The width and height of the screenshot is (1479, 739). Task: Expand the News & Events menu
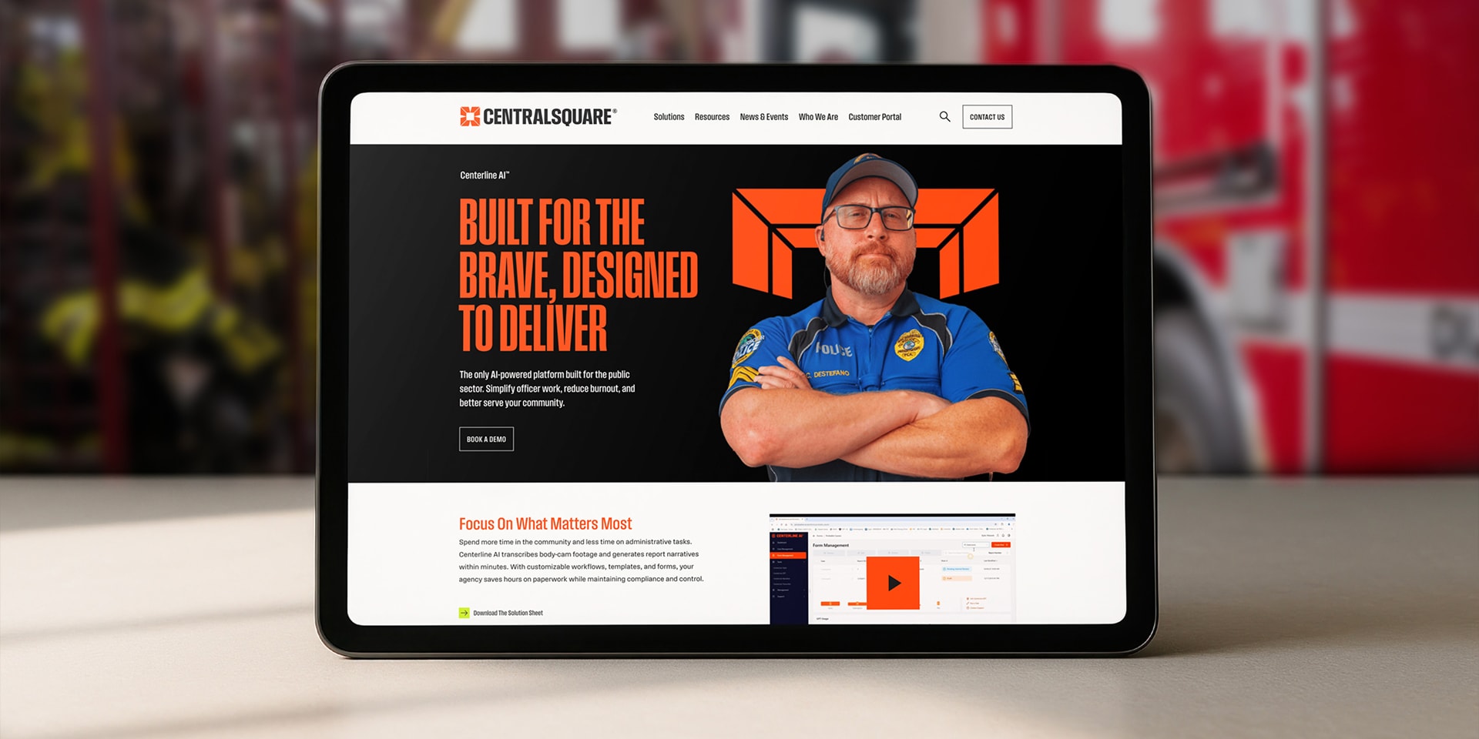[x=763, y=117]
